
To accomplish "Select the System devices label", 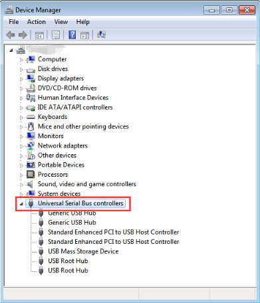I will (x=59, y=193).
